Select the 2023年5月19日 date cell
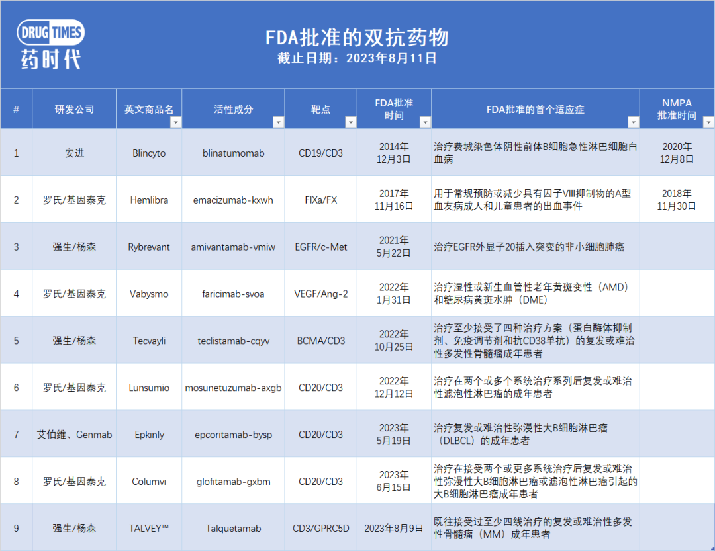 point(394,435)
